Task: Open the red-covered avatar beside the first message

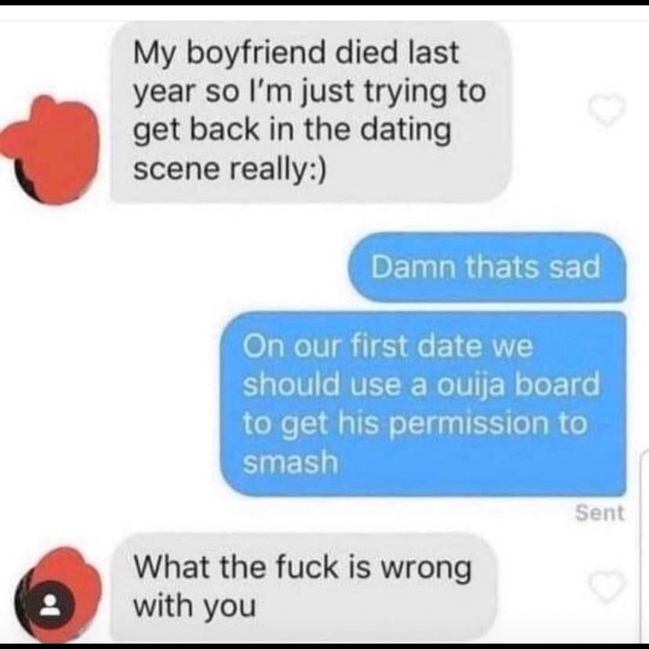Action: pyautogui.click(x=51, y=150)
